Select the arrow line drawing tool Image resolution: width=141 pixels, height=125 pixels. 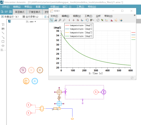3,37
